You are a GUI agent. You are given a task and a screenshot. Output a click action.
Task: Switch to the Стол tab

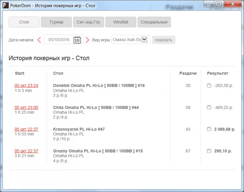(24, 22)
